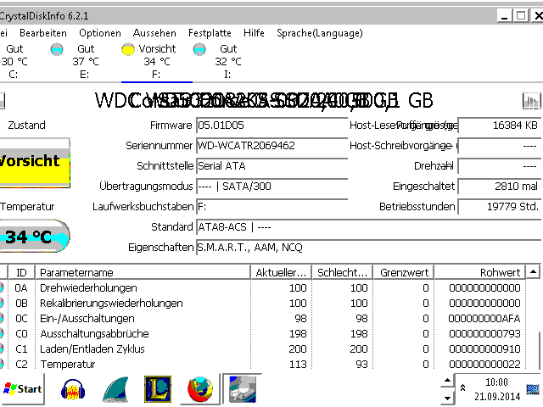This screenshot has width=543, height=407.
Task: Open the Optionen menu
Action: (x=100, y=33)
